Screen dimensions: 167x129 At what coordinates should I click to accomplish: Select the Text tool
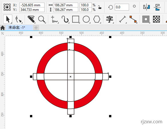coord(110,19)
